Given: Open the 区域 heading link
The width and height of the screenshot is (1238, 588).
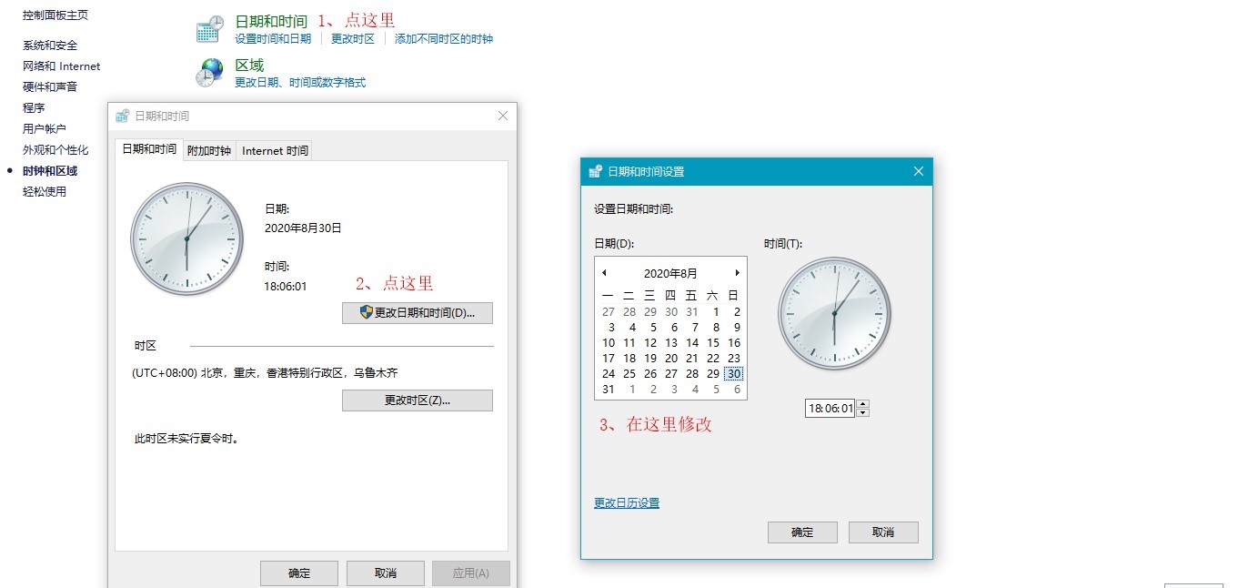Looking at the screenshot, I should [x=249, y=65].
